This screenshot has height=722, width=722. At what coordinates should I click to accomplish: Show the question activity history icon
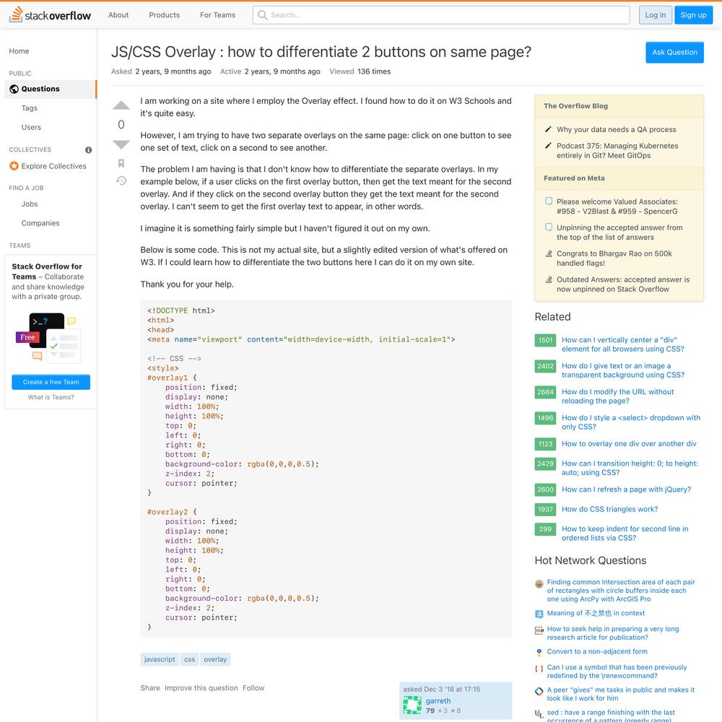pos(121,180)
